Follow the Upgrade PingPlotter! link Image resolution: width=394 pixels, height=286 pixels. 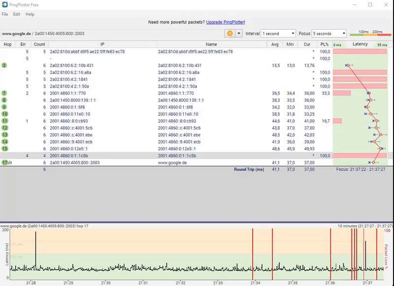[x=226, y=22]
